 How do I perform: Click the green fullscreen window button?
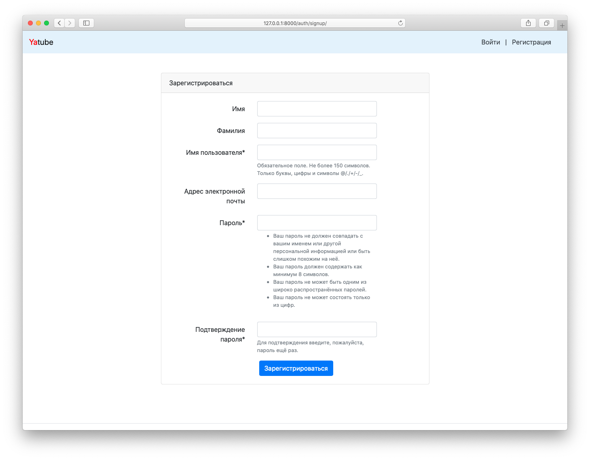point(47,23)
